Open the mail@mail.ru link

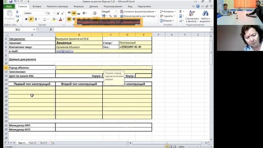coord(65,51)
